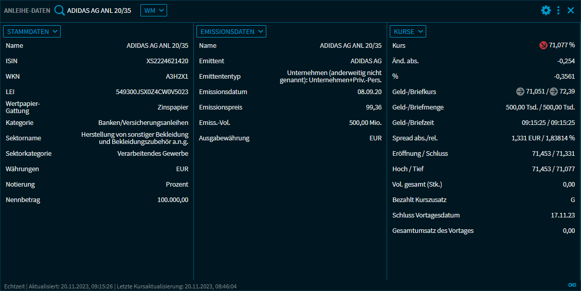Image resolution: width=581 pixels, height=291 pixels.
Task: Click the red down-arrow trend icon beside Kurs
Action: [x=543, y=46]
